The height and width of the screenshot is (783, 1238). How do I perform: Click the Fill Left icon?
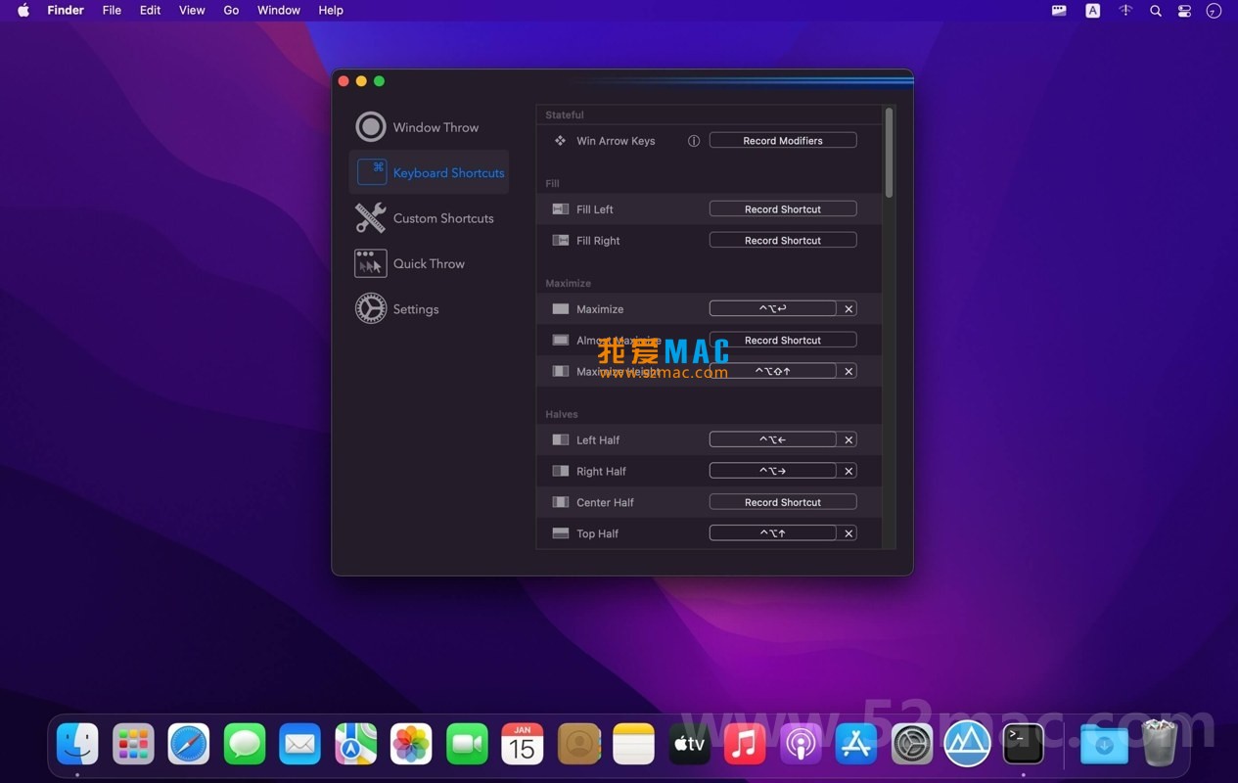560,209
